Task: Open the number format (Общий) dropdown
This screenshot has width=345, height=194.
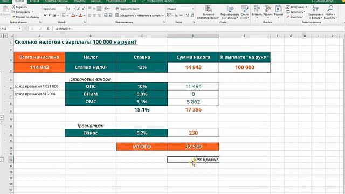Action: click(x=193, y=9)
